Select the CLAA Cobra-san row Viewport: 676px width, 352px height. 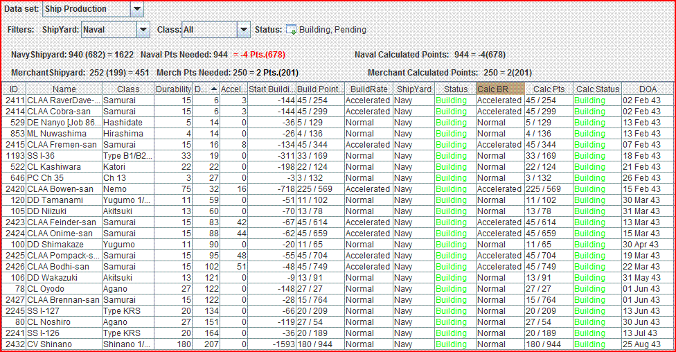coord(338,112)
